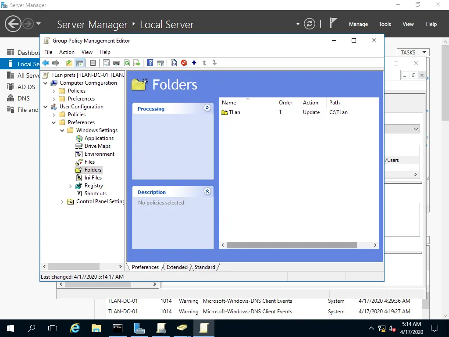Open the TASKS dropdown in Server Manager
The height and width of the screenshot is (337, 449).
pos(413,53)
